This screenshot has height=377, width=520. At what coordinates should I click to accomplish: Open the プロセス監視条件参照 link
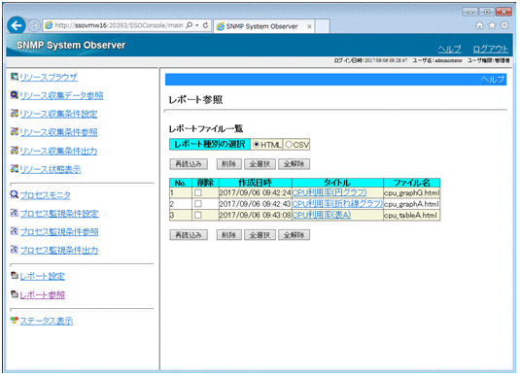coord(59,232)
